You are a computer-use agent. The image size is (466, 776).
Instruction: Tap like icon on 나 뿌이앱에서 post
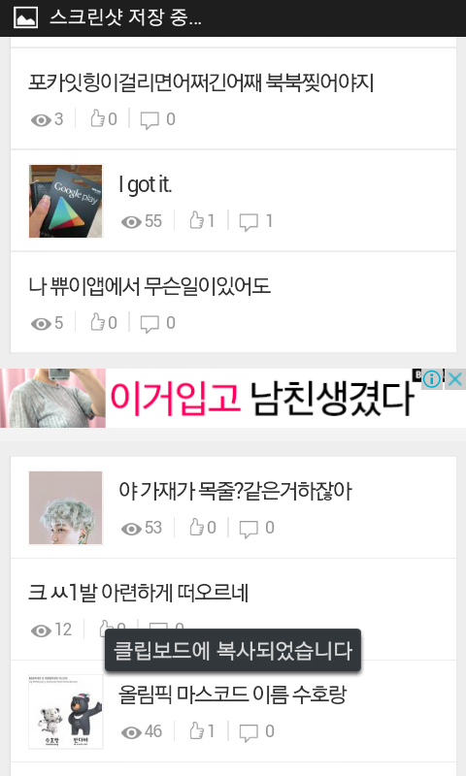click(97, 323)
